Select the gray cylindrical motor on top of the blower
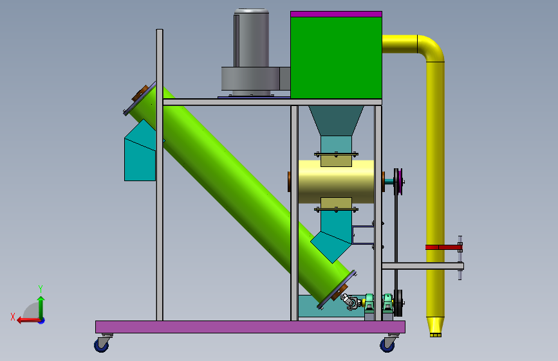 pyautogui.click(x=251, y=38)
